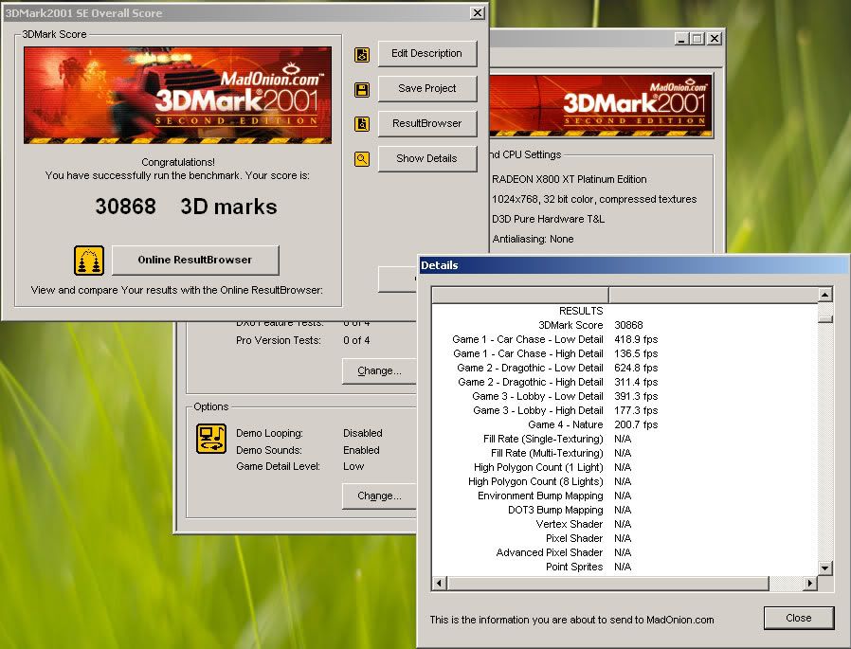Launch the Online ResultBrowser
Screen dimensions: 851x649
click(x=195, y=260)
